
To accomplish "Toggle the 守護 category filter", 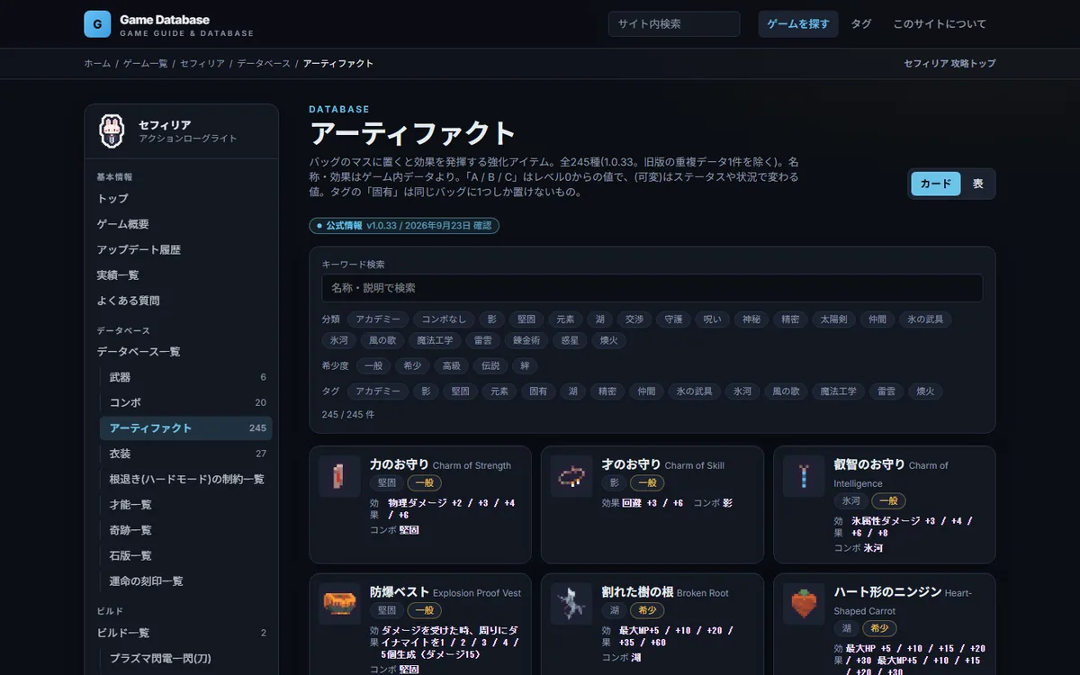I will pyautogui.click(x=673, y=319).
